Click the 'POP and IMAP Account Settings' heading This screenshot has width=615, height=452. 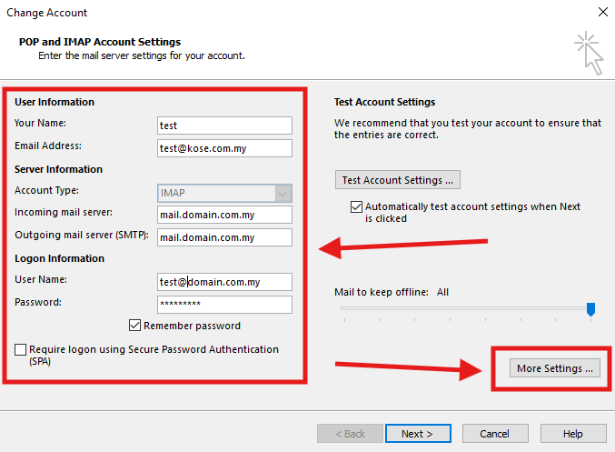click(100, 42)
